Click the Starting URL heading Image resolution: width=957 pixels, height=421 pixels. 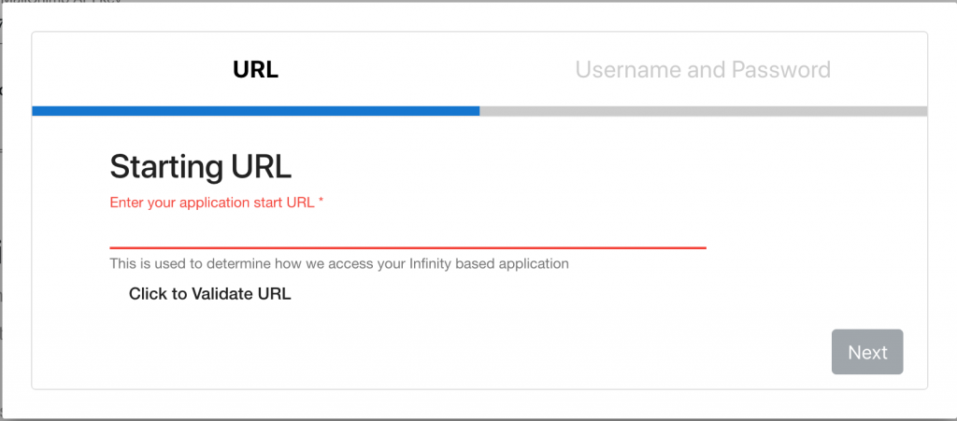coord(201,167)
